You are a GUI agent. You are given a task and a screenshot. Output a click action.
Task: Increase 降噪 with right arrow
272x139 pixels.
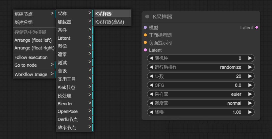pos(250,112)
